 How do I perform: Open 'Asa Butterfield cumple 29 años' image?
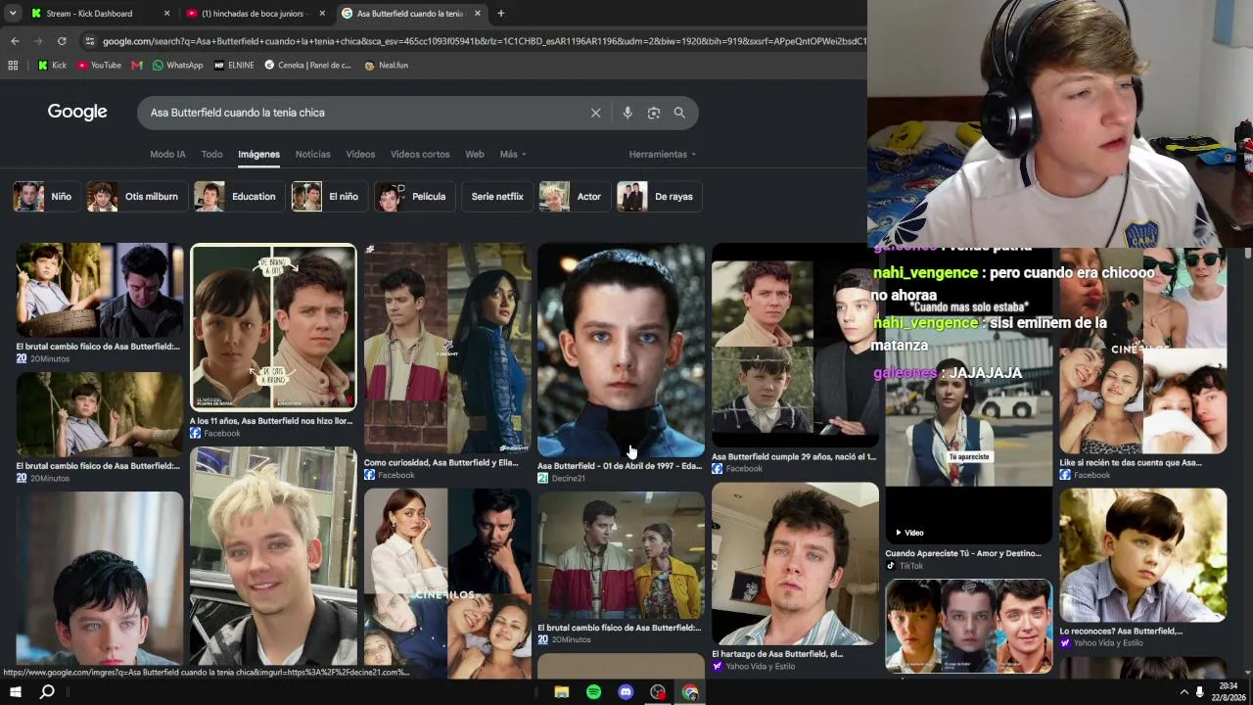point(795,347)
